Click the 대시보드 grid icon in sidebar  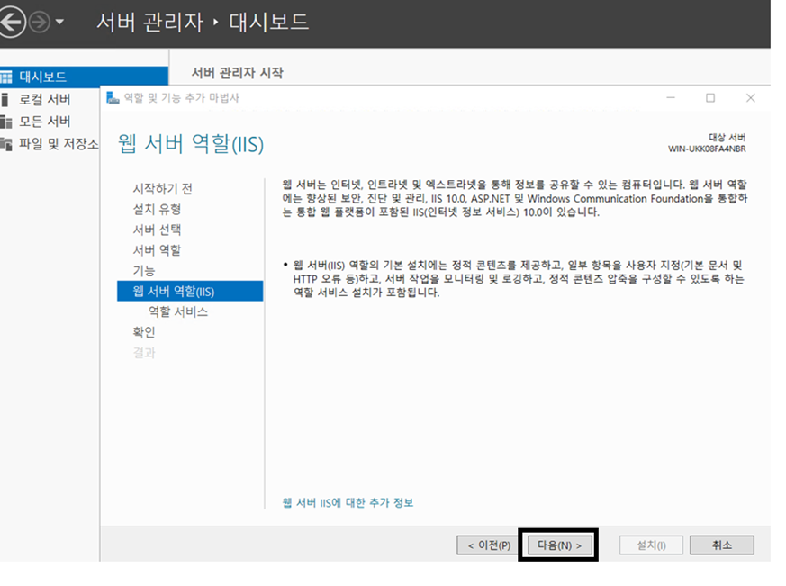[6, 77]
